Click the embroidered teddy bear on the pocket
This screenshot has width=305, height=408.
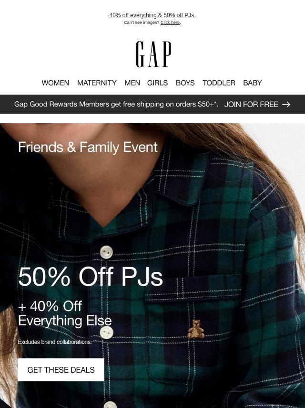pos(196,329)
